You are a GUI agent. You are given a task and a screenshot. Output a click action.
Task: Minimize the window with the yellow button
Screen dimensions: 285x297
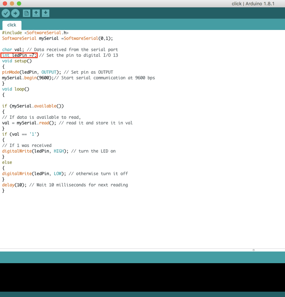[x=12, y=4]
